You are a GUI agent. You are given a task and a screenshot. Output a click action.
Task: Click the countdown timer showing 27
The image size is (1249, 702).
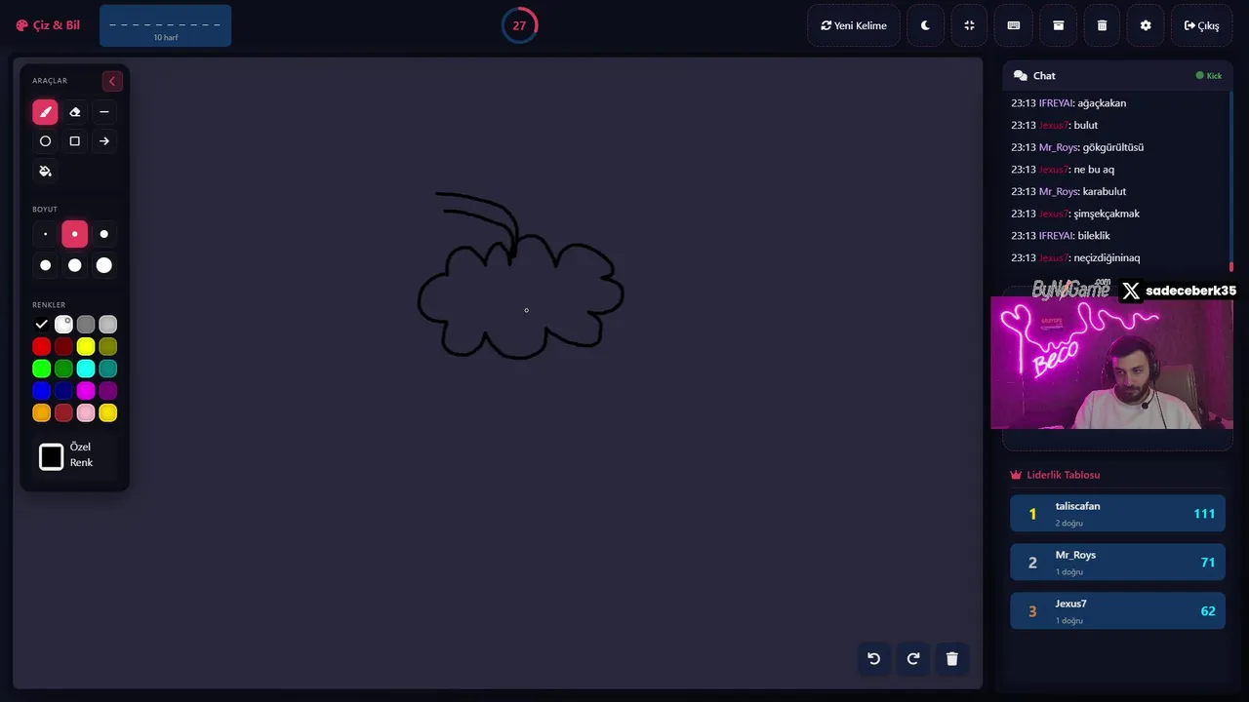[x=519, y=25]
